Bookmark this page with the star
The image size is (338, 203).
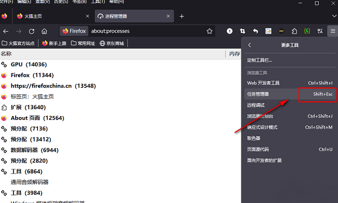tap(210, 31)
